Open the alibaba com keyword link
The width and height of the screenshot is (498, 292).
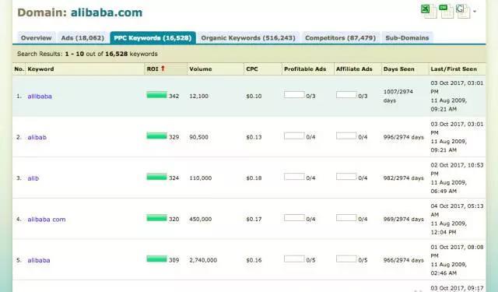[x=47, y=220]
